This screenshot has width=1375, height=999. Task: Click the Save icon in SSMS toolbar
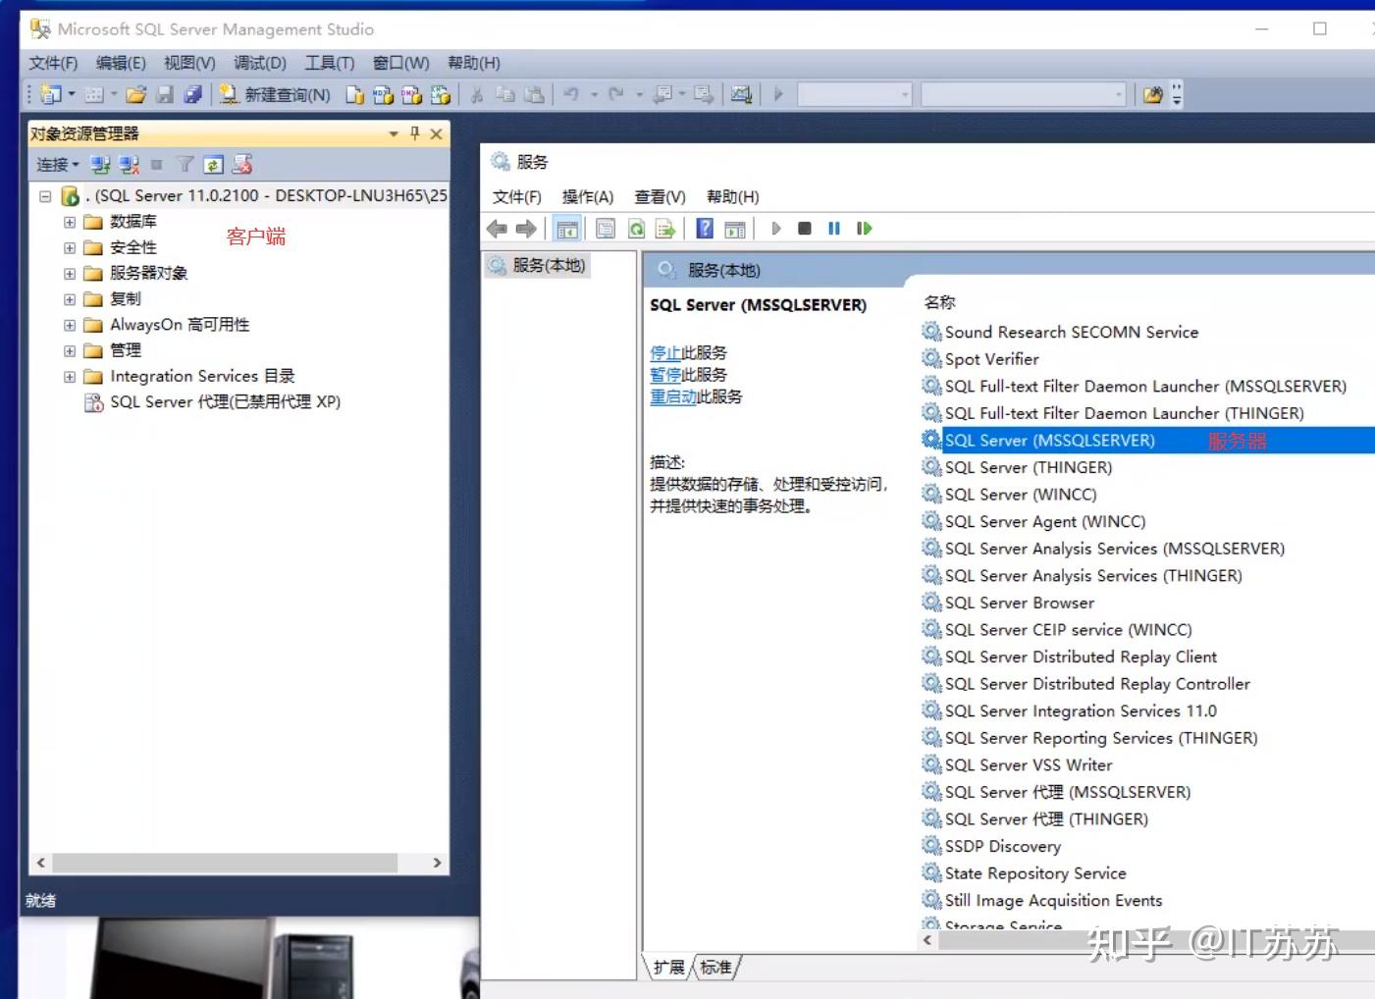[x=165, y=94]
